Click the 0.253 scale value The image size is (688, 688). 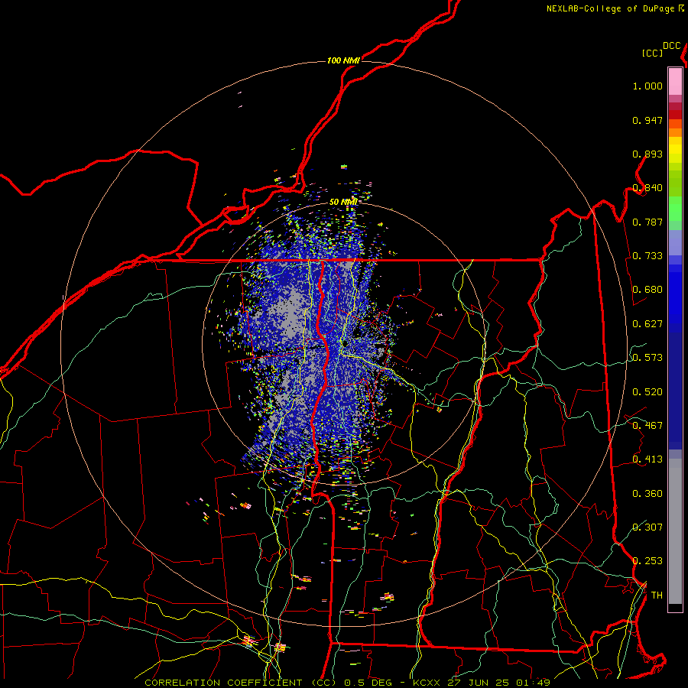tap(647, 561)
